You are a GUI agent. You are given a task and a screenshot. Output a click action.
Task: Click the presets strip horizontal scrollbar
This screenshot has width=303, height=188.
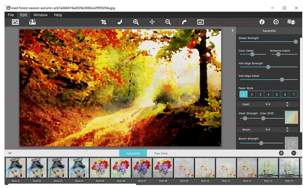[72, 184]
